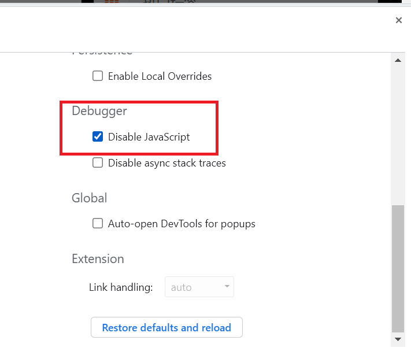Screen dimensions: 411x355
Task: Click the Disable JavaScript label text
Action: click(149, 137)
